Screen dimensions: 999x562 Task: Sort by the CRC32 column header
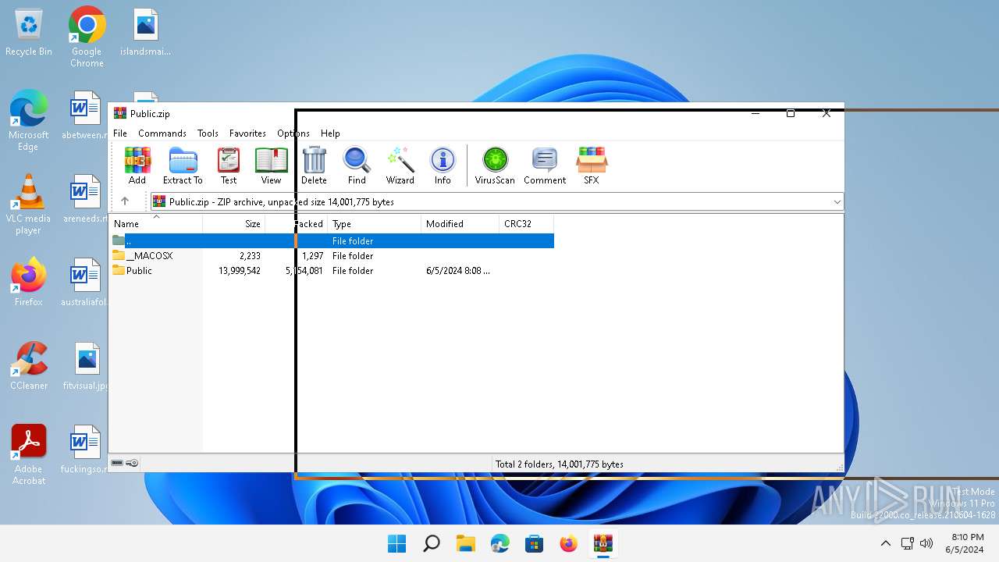tap(527, 224)
